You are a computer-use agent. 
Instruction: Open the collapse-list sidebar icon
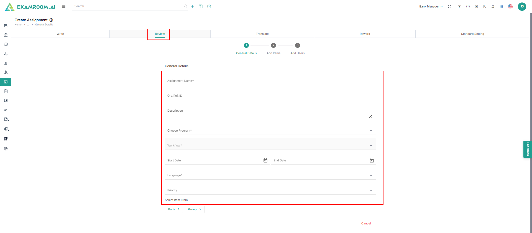click(6, 110)
